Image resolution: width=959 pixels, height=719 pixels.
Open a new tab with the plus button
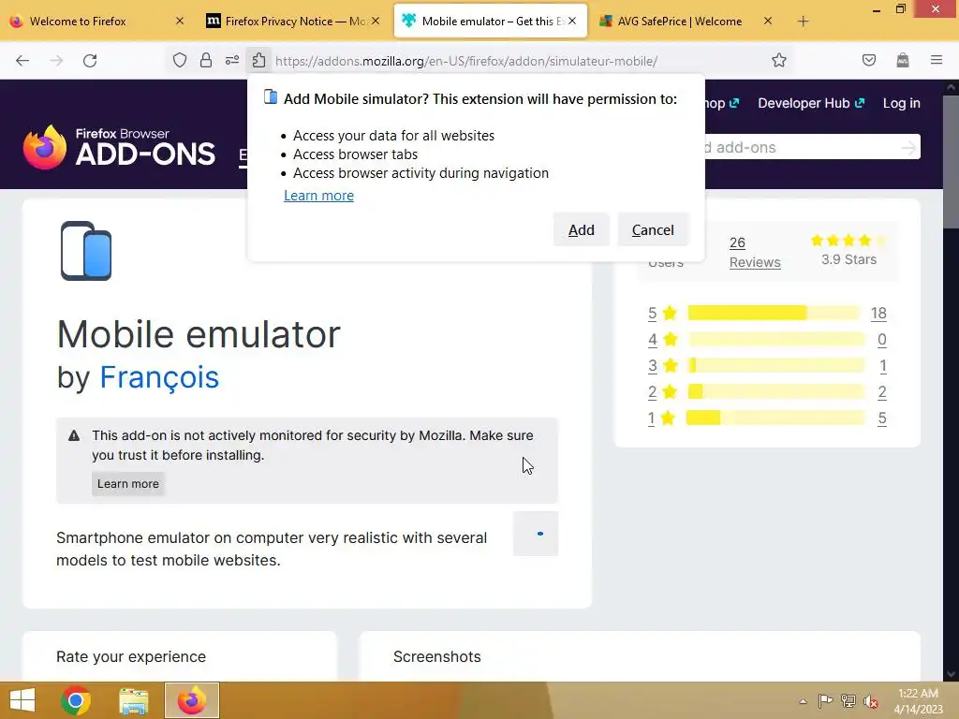(803, 22)
